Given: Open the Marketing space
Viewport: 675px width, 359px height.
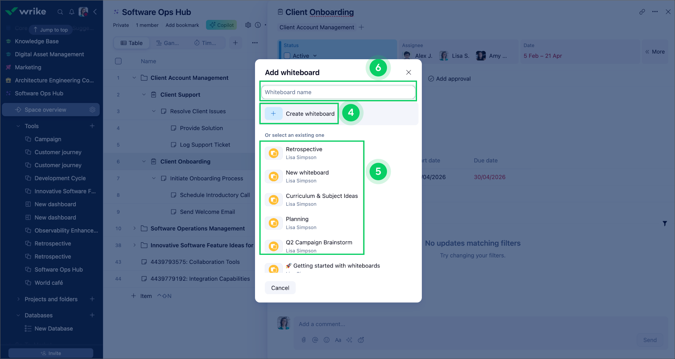Looking at the screenshot, I should click(x=28, y=67).
